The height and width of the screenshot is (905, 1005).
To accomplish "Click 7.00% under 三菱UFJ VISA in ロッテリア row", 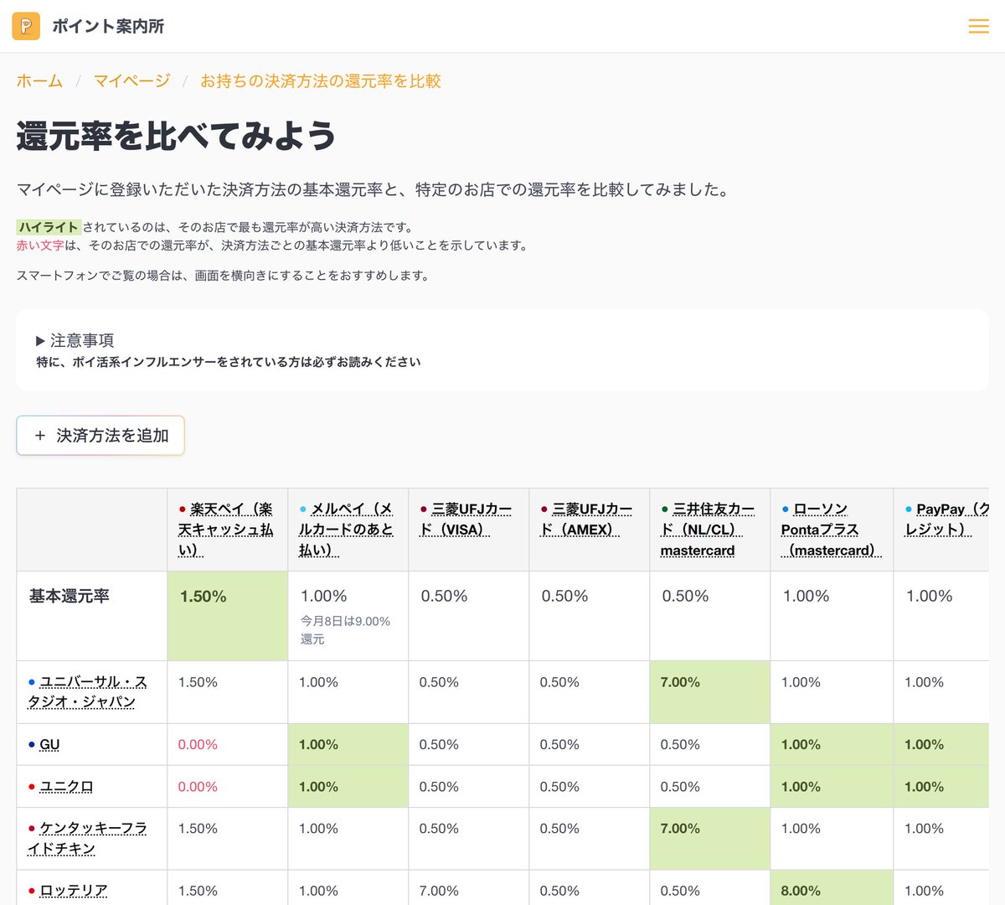I will [439, 891].
